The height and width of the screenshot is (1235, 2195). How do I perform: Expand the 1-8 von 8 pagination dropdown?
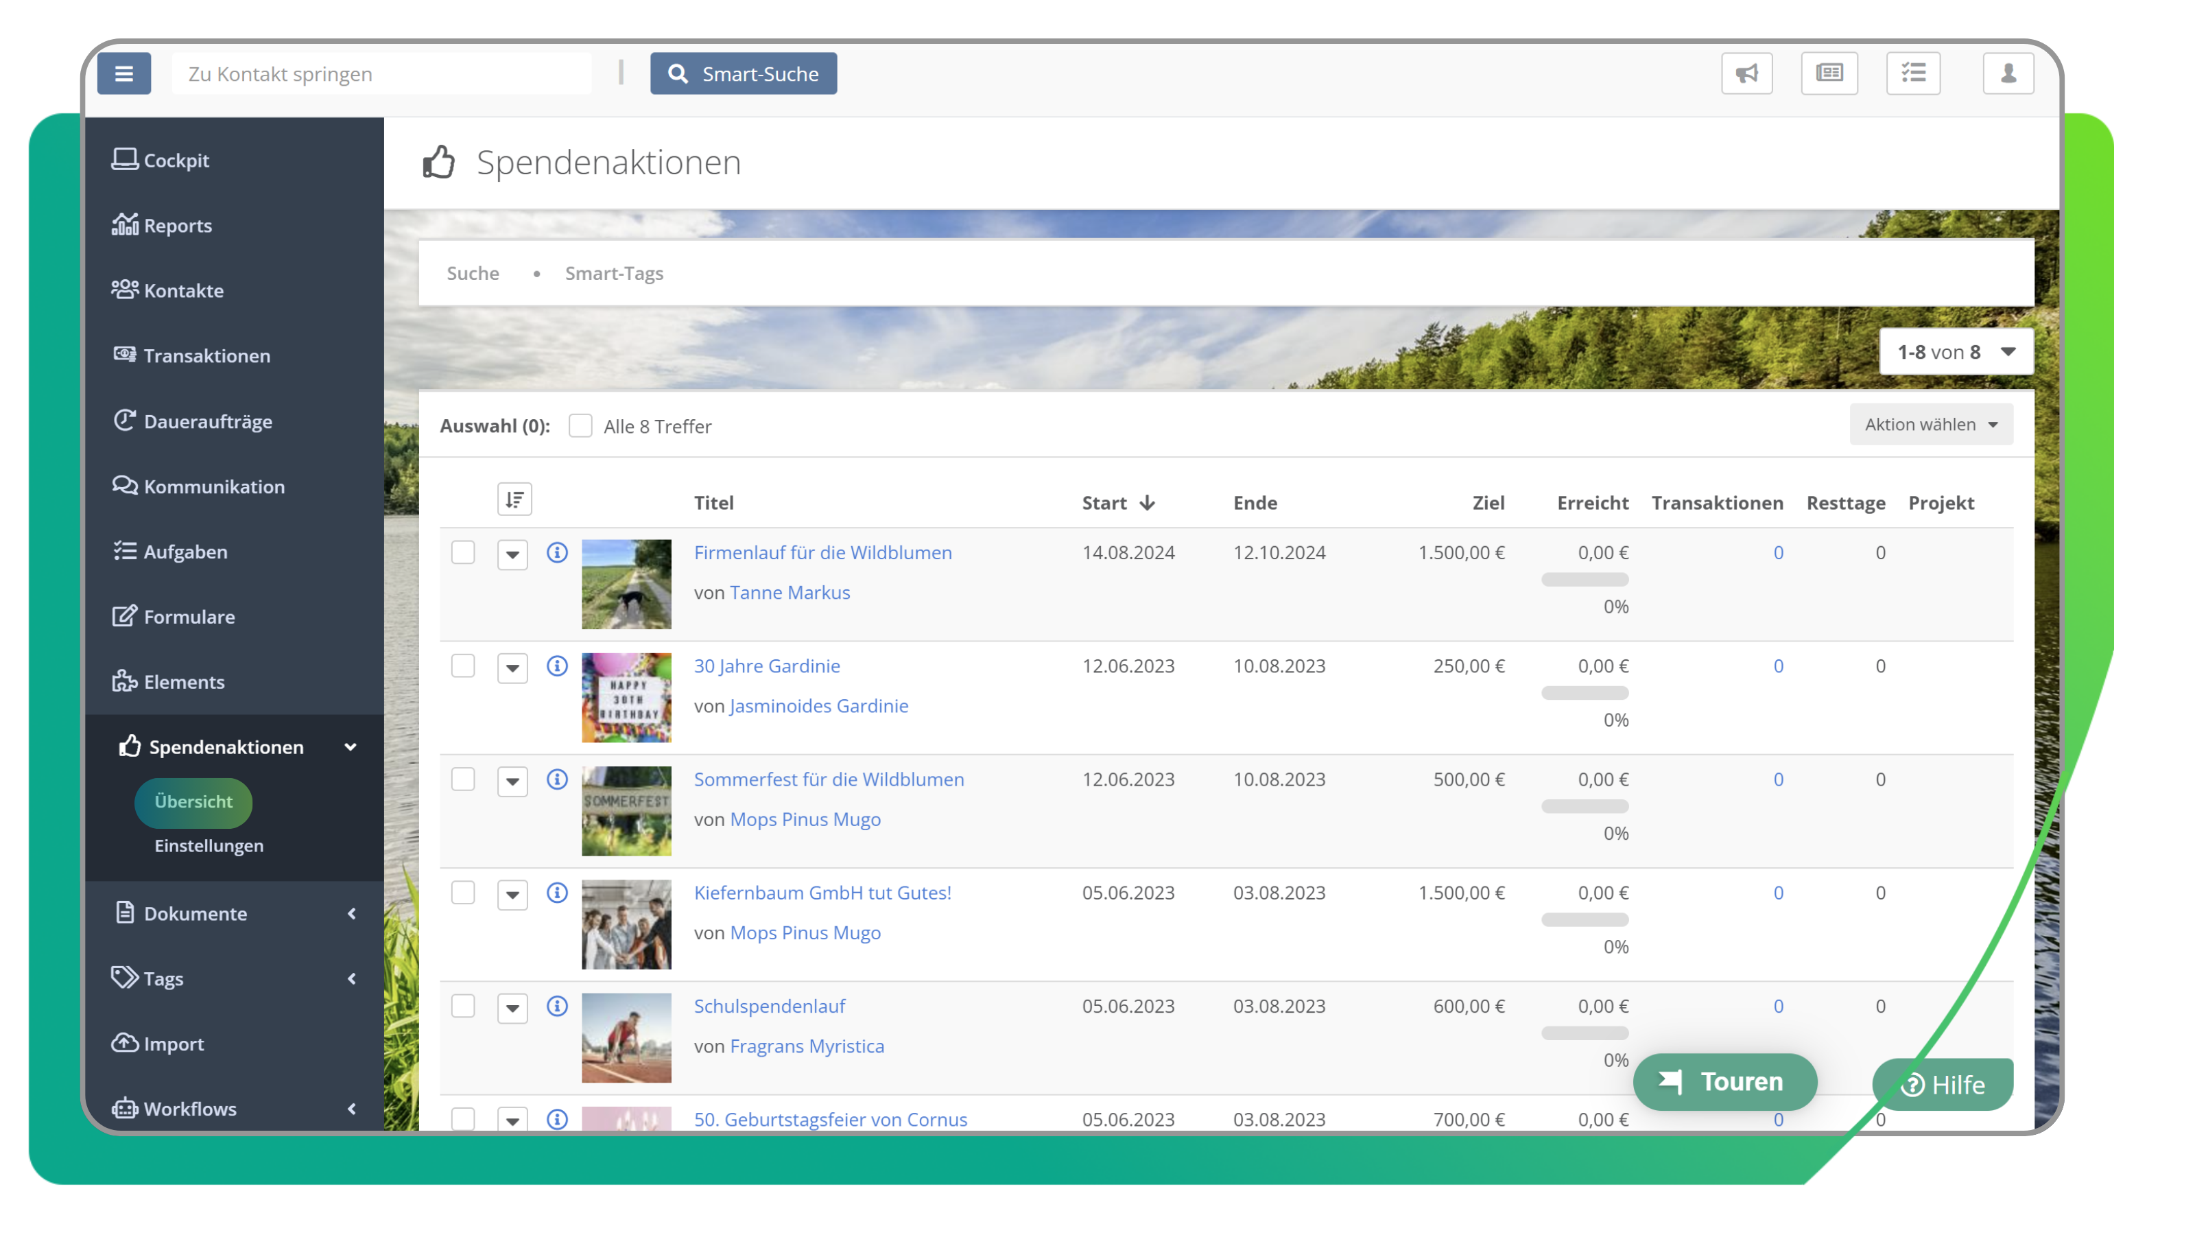coord(1956,352)
